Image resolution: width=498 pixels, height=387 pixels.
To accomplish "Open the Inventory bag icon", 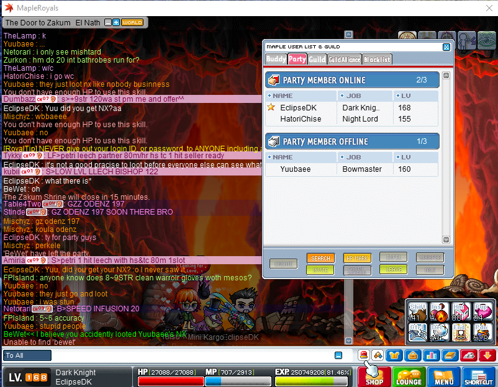I will coord(412,355).
